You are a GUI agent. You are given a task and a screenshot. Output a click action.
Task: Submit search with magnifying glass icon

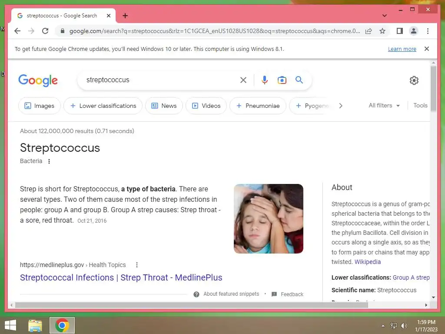(x=299, y=80)
